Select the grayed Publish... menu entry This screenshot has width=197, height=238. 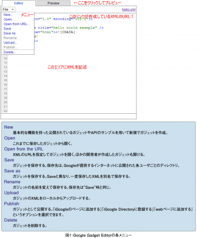tap(10, 47)
